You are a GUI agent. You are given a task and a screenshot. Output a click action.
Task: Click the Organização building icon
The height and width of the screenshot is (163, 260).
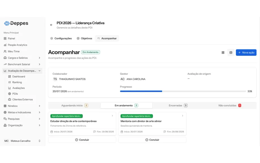5,125
